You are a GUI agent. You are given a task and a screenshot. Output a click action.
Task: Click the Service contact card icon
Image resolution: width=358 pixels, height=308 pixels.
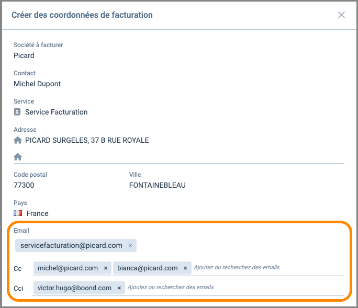tap(17, 112)
